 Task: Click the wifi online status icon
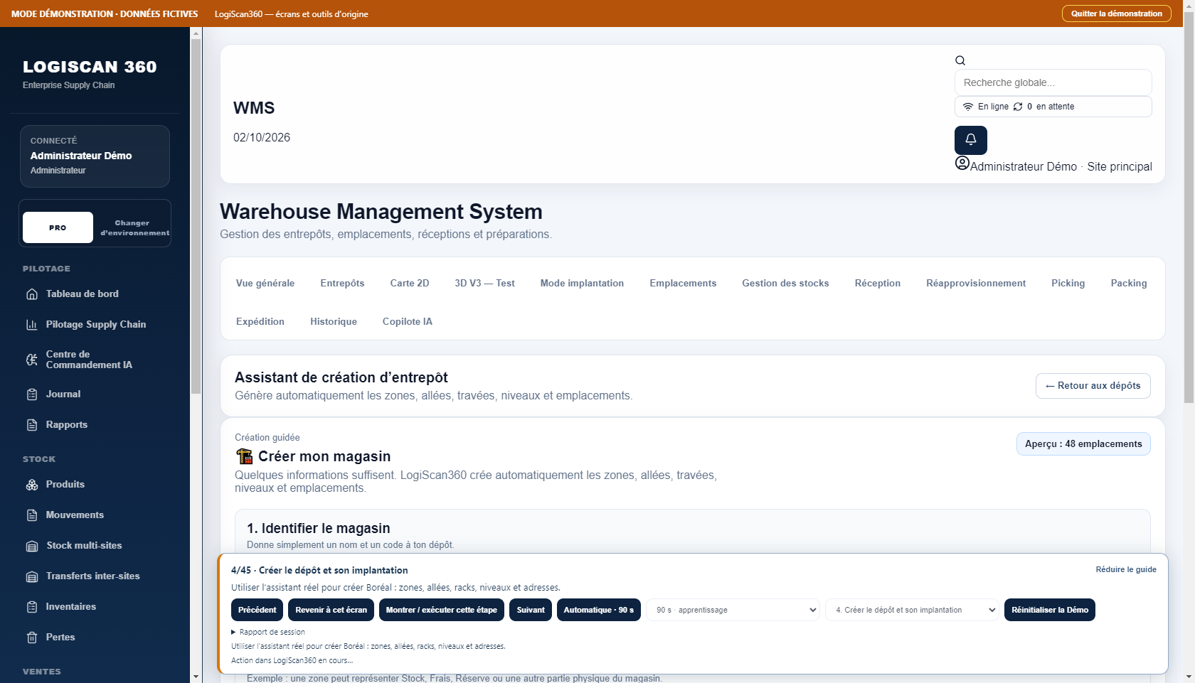[968, 107]
